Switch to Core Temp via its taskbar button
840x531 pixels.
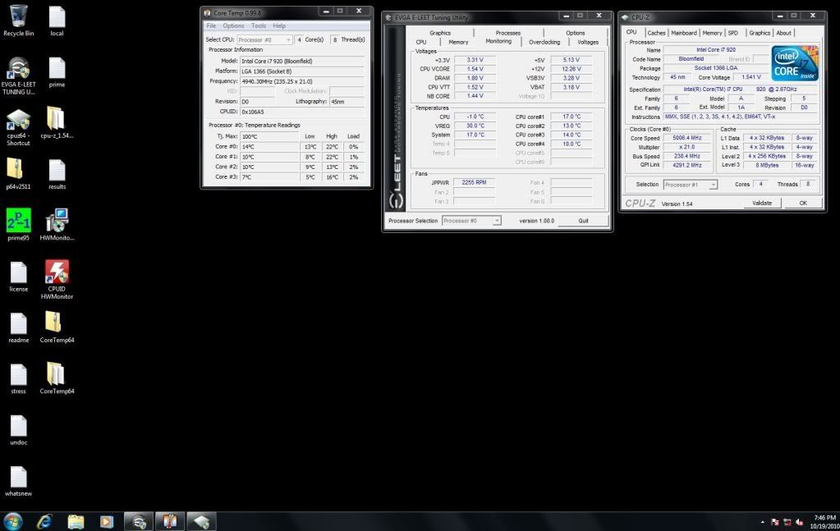170,521
